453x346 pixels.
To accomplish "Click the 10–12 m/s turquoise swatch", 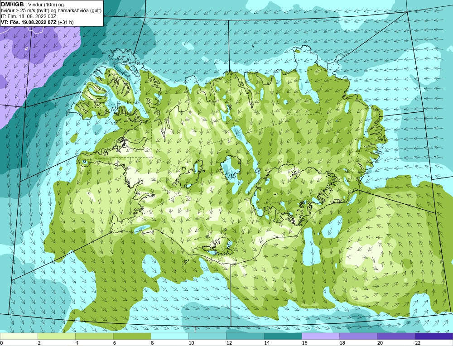I will tap(207, 336).
